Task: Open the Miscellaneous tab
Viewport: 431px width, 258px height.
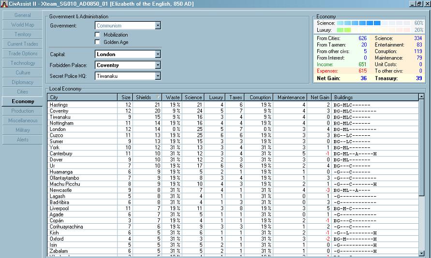Action: (x=23, y=120)
